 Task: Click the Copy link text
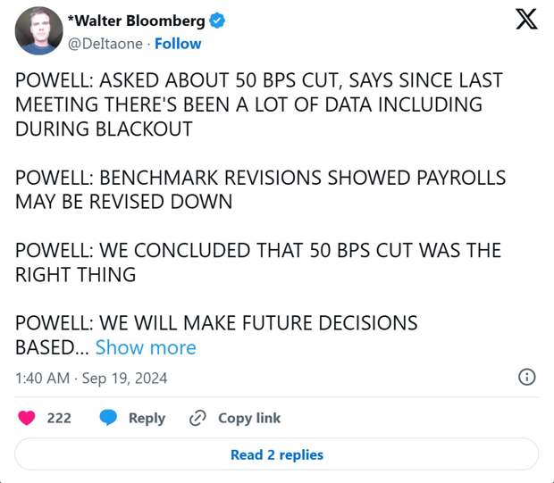click(249, 418)
